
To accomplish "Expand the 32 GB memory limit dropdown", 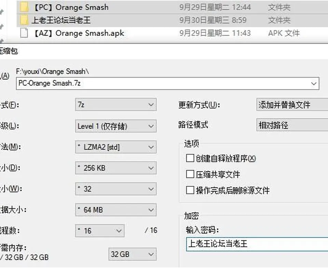I will [x=133, y=254].
